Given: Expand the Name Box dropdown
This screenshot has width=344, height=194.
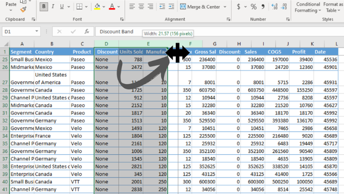Looking at the screenshot, I should pos(37,32).
